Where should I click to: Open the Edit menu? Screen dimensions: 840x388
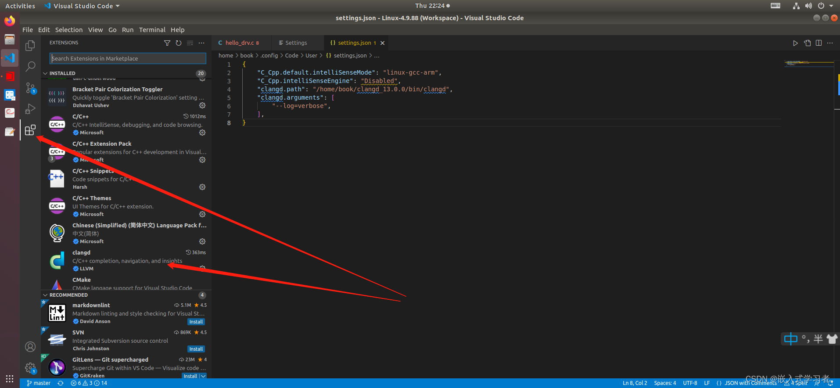click(x=44, y=30)
